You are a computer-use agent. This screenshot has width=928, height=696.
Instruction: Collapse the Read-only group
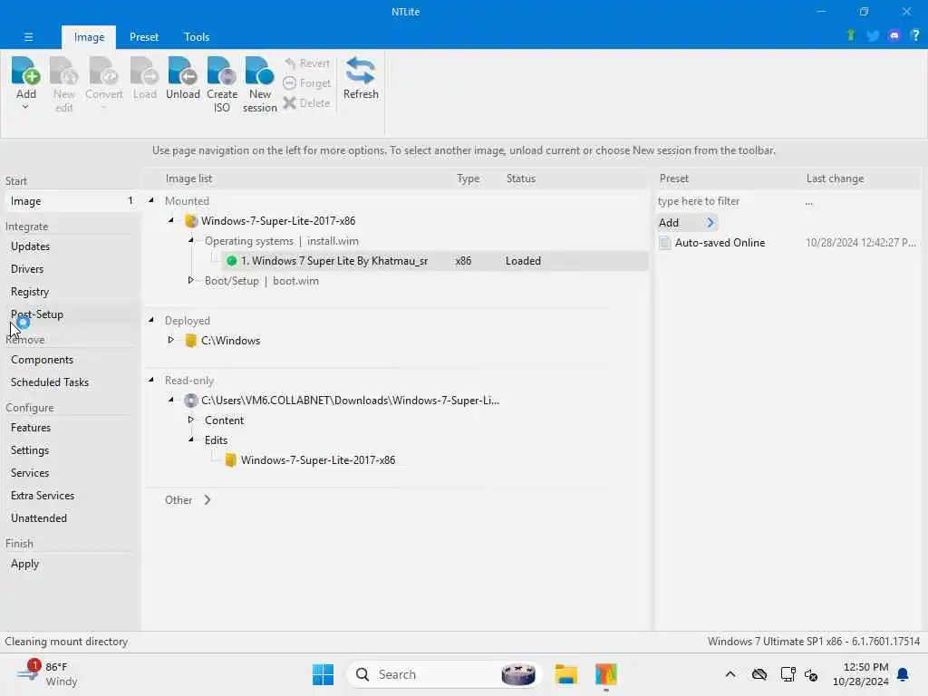151,380
